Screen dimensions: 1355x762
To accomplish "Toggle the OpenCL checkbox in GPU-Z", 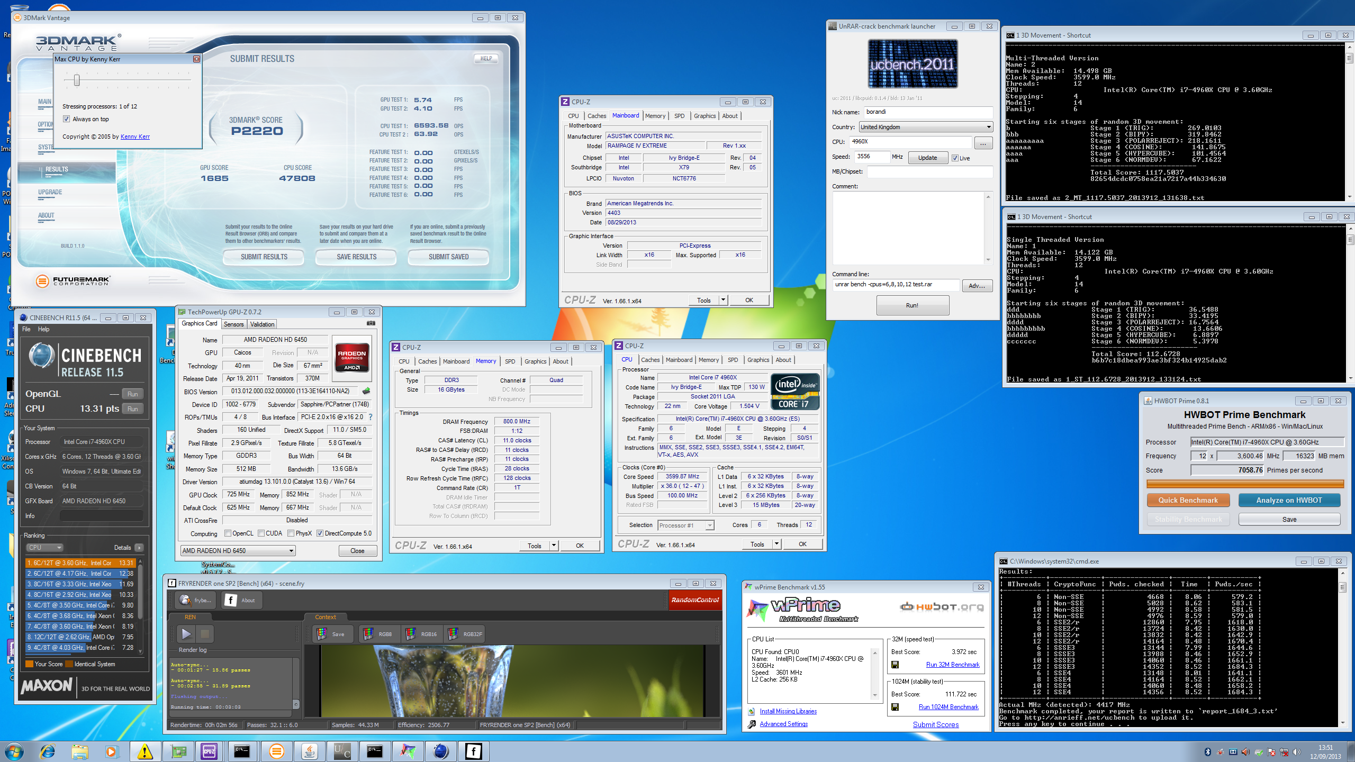I will pyautogui.click(x=228, y=533).
